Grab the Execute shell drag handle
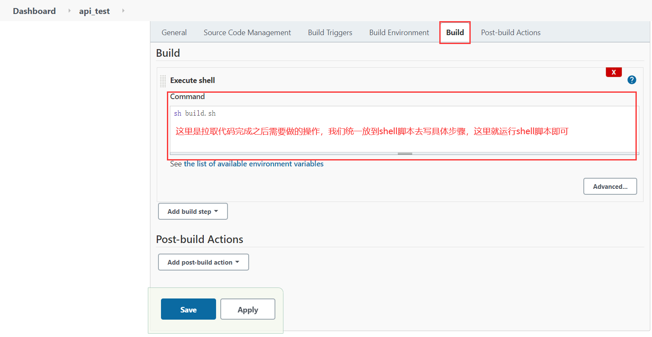This screenshot has width=652, height=337. coord(163,81)
